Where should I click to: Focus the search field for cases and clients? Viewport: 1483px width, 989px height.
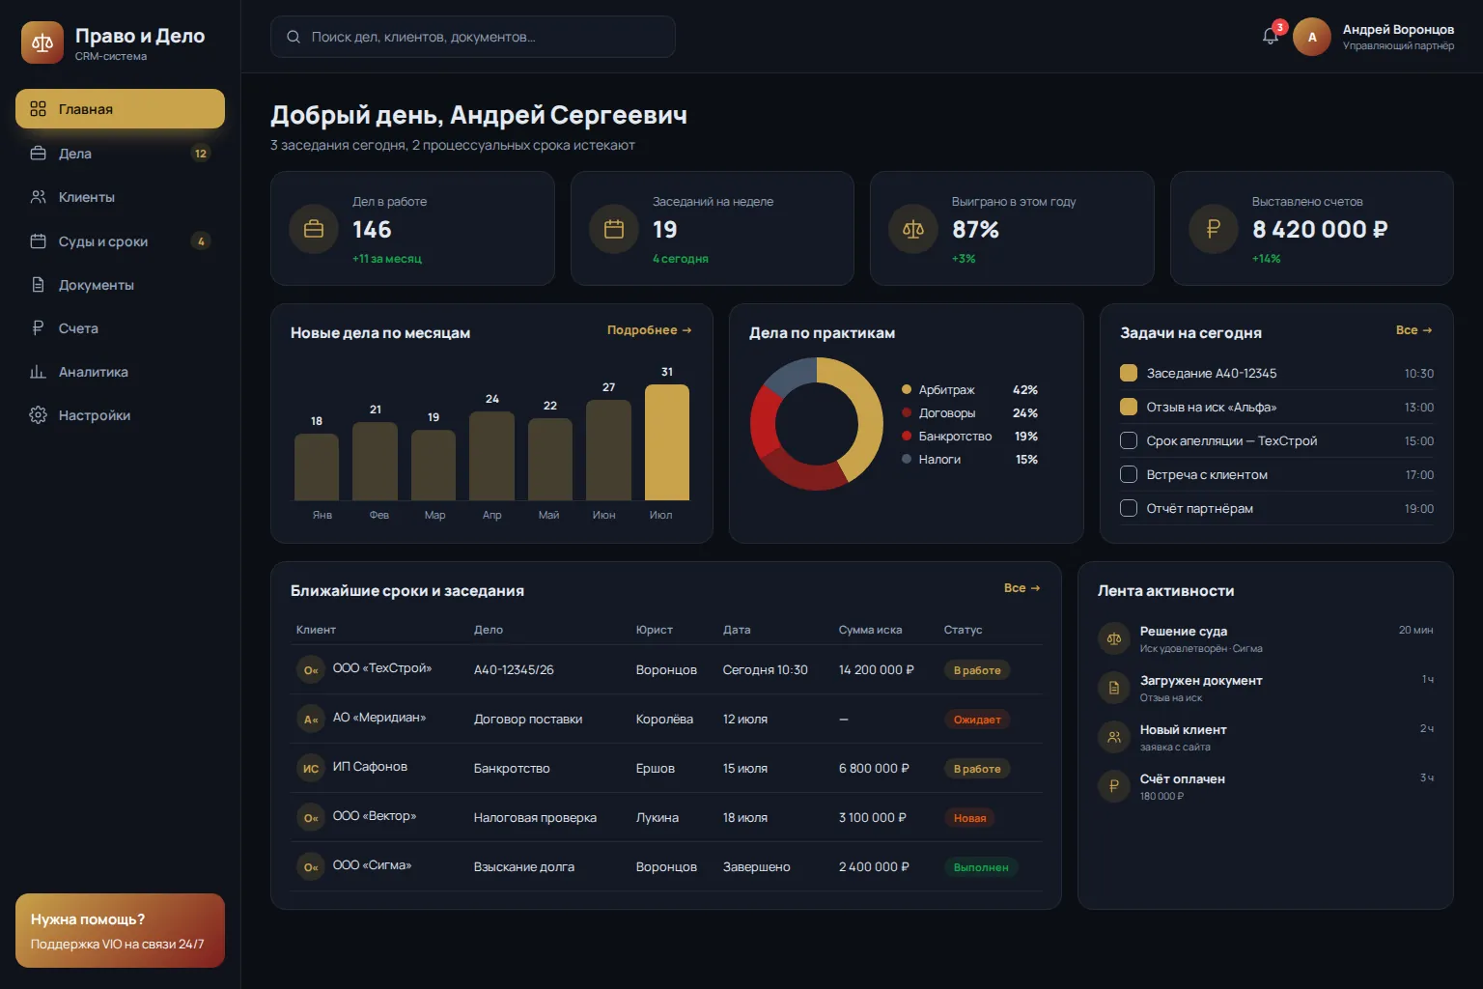473,37
